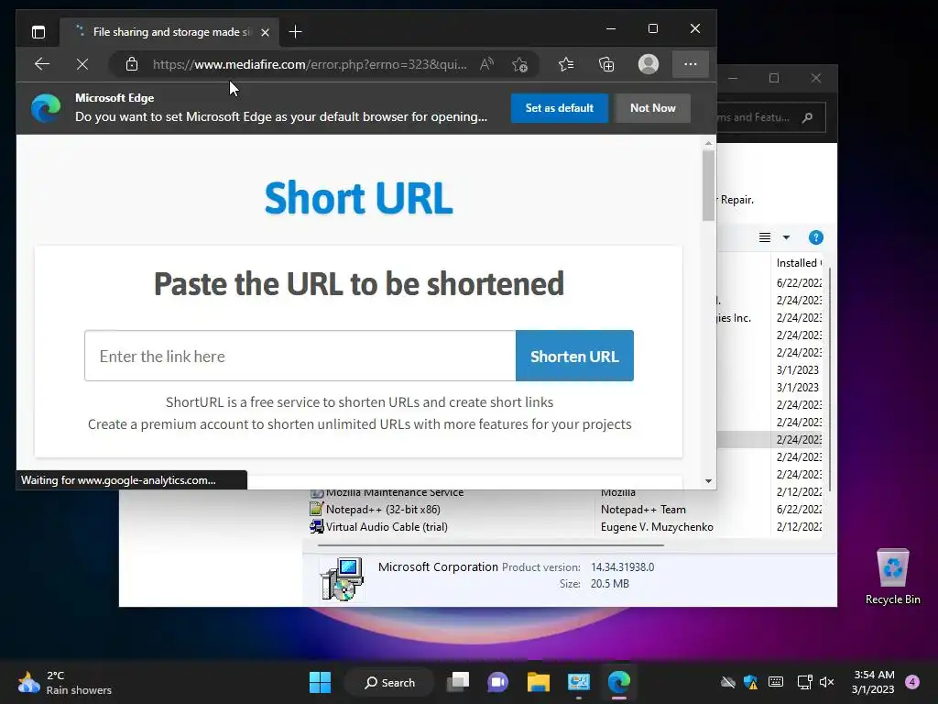Click muted volume tray icon

(827, 682)
